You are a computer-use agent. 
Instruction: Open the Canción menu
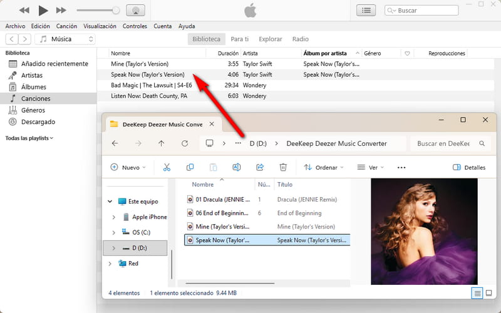(66, 26)
